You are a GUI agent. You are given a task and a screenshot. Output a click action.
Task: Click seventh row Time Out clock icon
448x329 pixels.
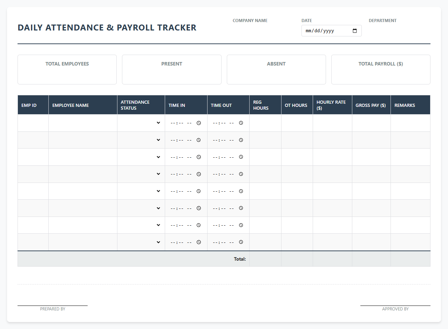(241, 225)
